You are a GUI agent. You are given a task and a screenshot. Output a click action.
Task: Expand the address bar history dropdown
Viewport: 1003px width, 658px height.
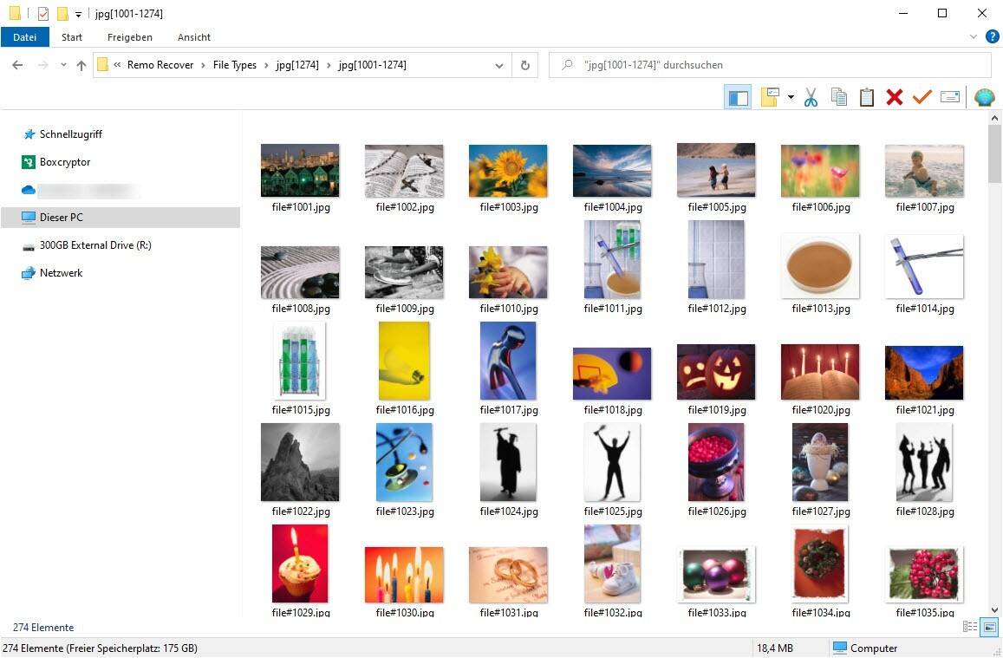tap(499, 65)
